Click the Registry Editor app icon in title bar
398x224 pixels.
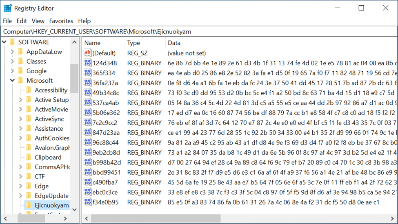tap(8, 8)
